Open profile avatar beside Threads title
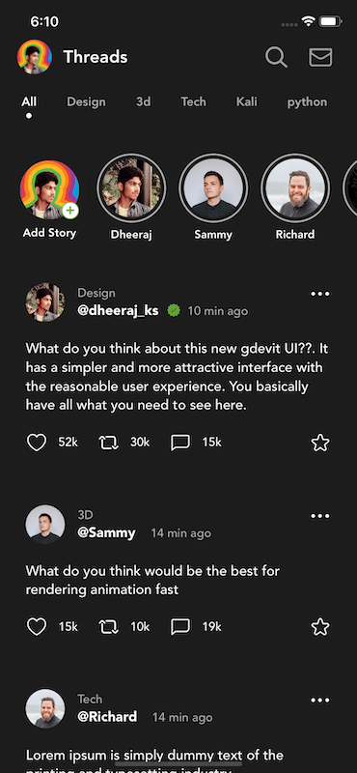 35,57
